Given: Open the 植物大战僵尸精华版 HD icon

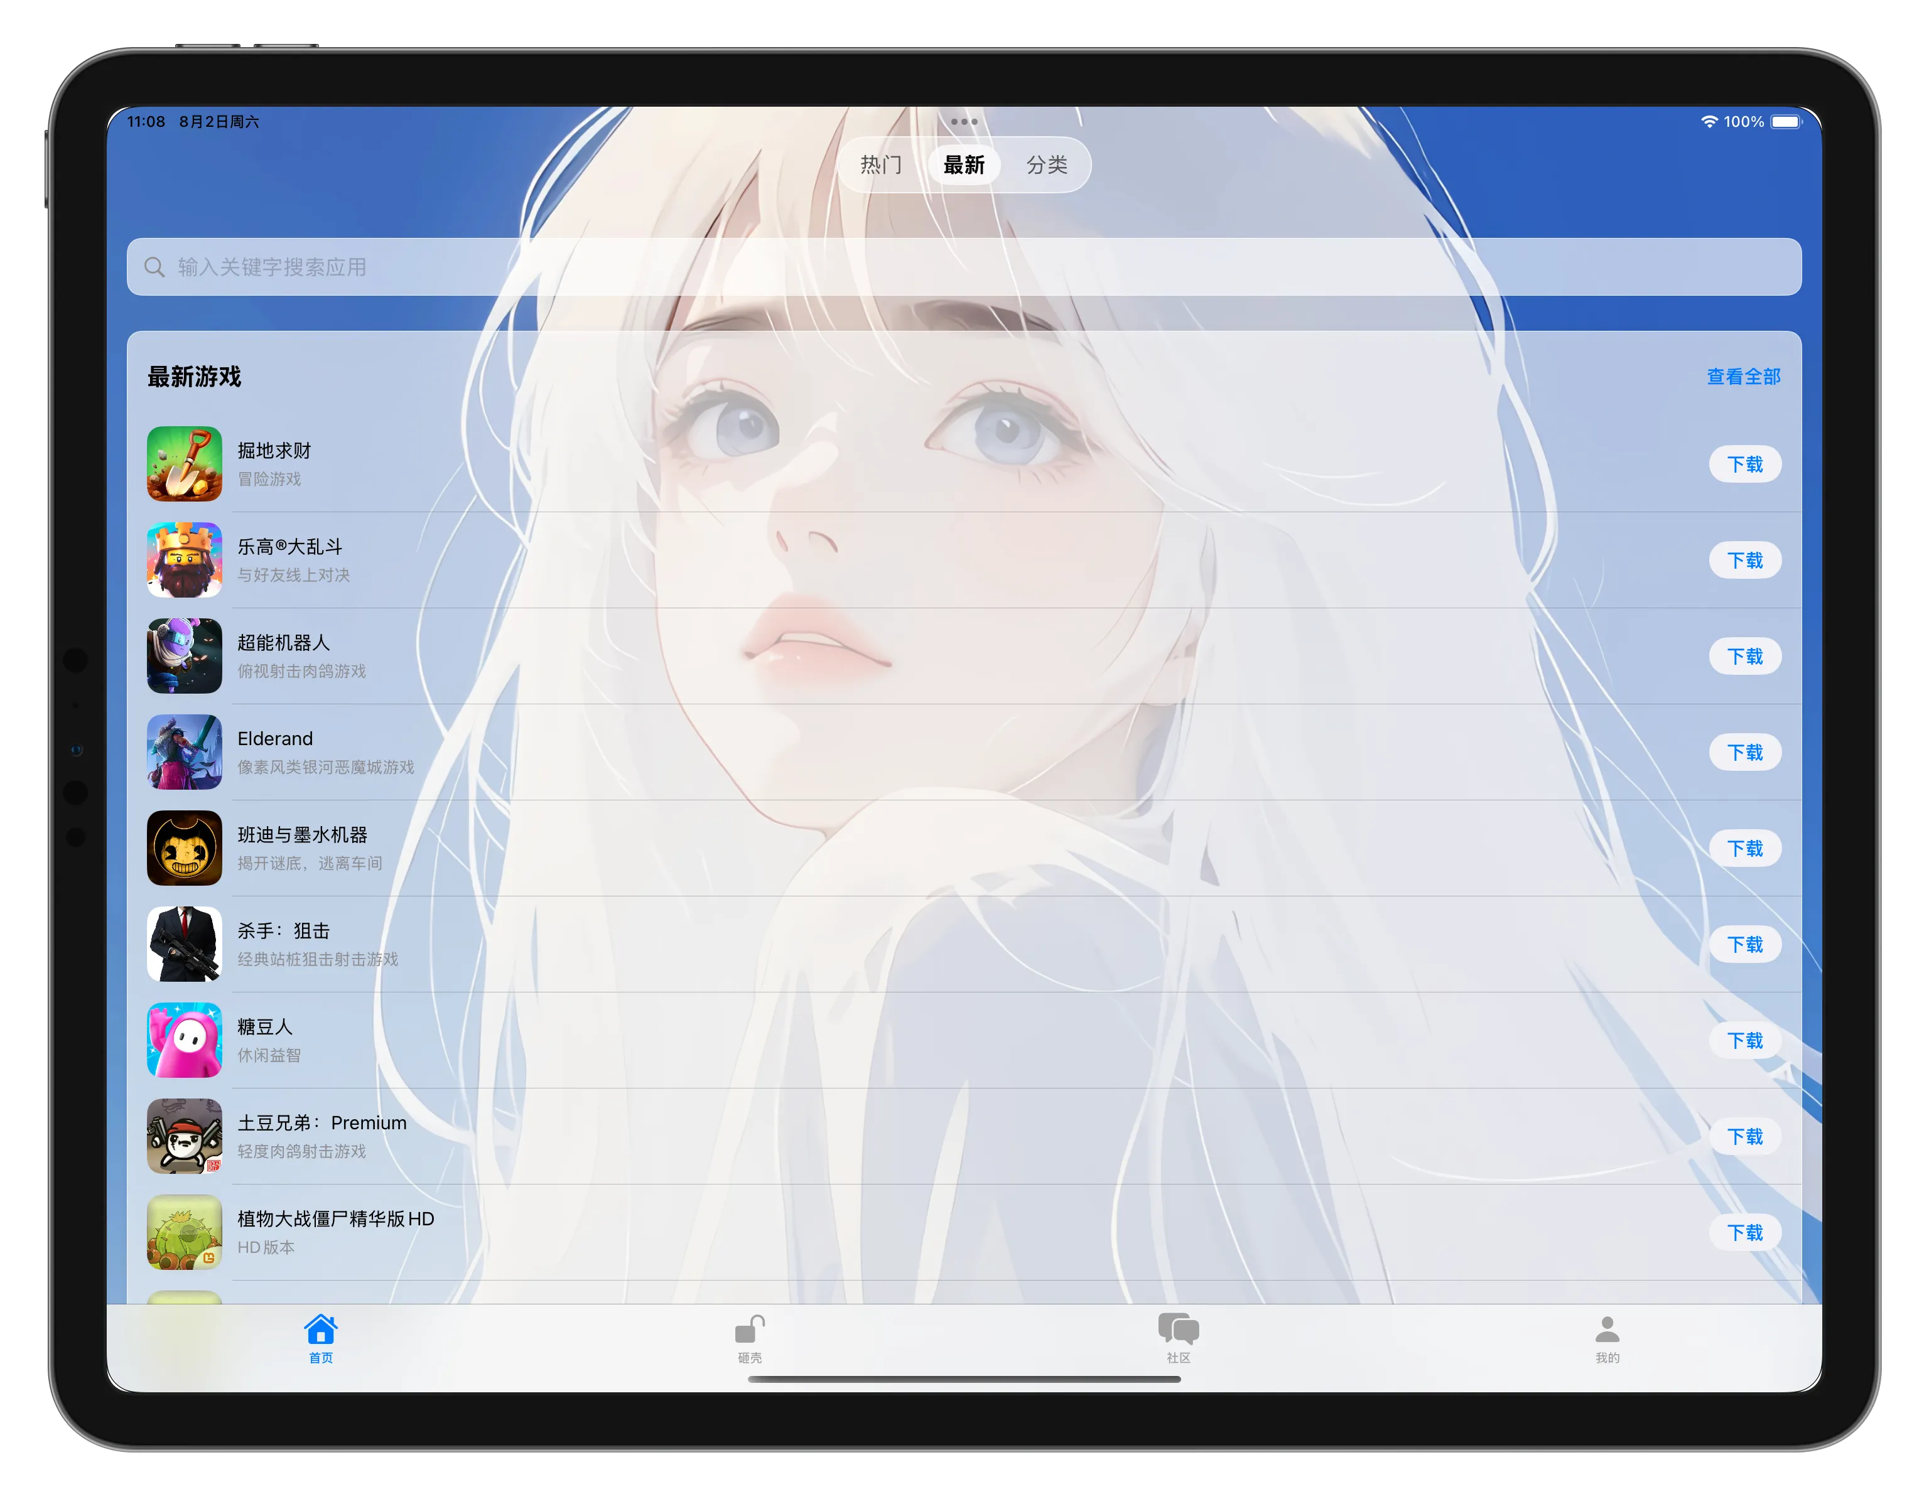Looking at the screenshot, I should [185, 1232].
